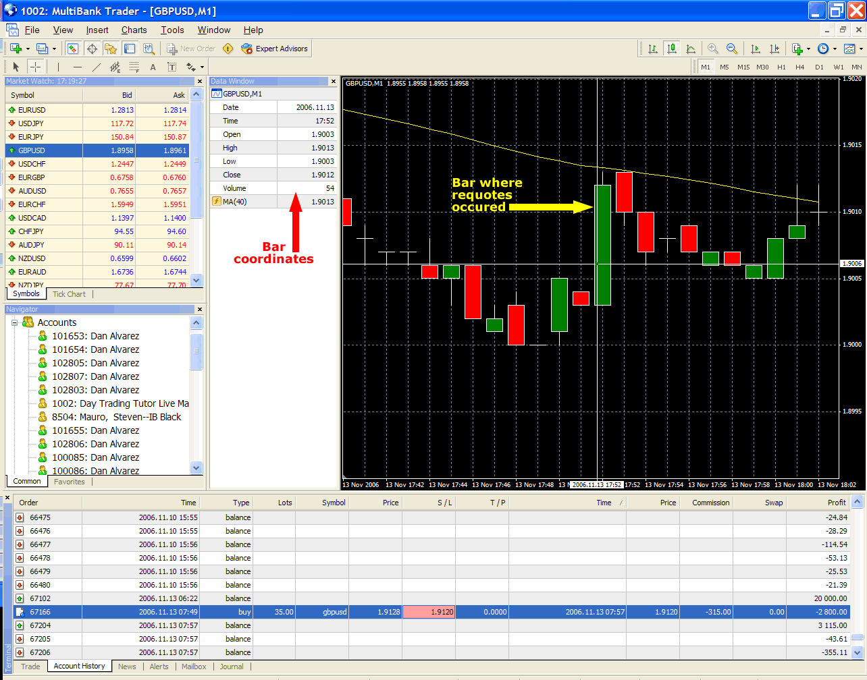Click the Expert Advisors button
The height and width of the screenshot is (680, 867).
point(274,49)
